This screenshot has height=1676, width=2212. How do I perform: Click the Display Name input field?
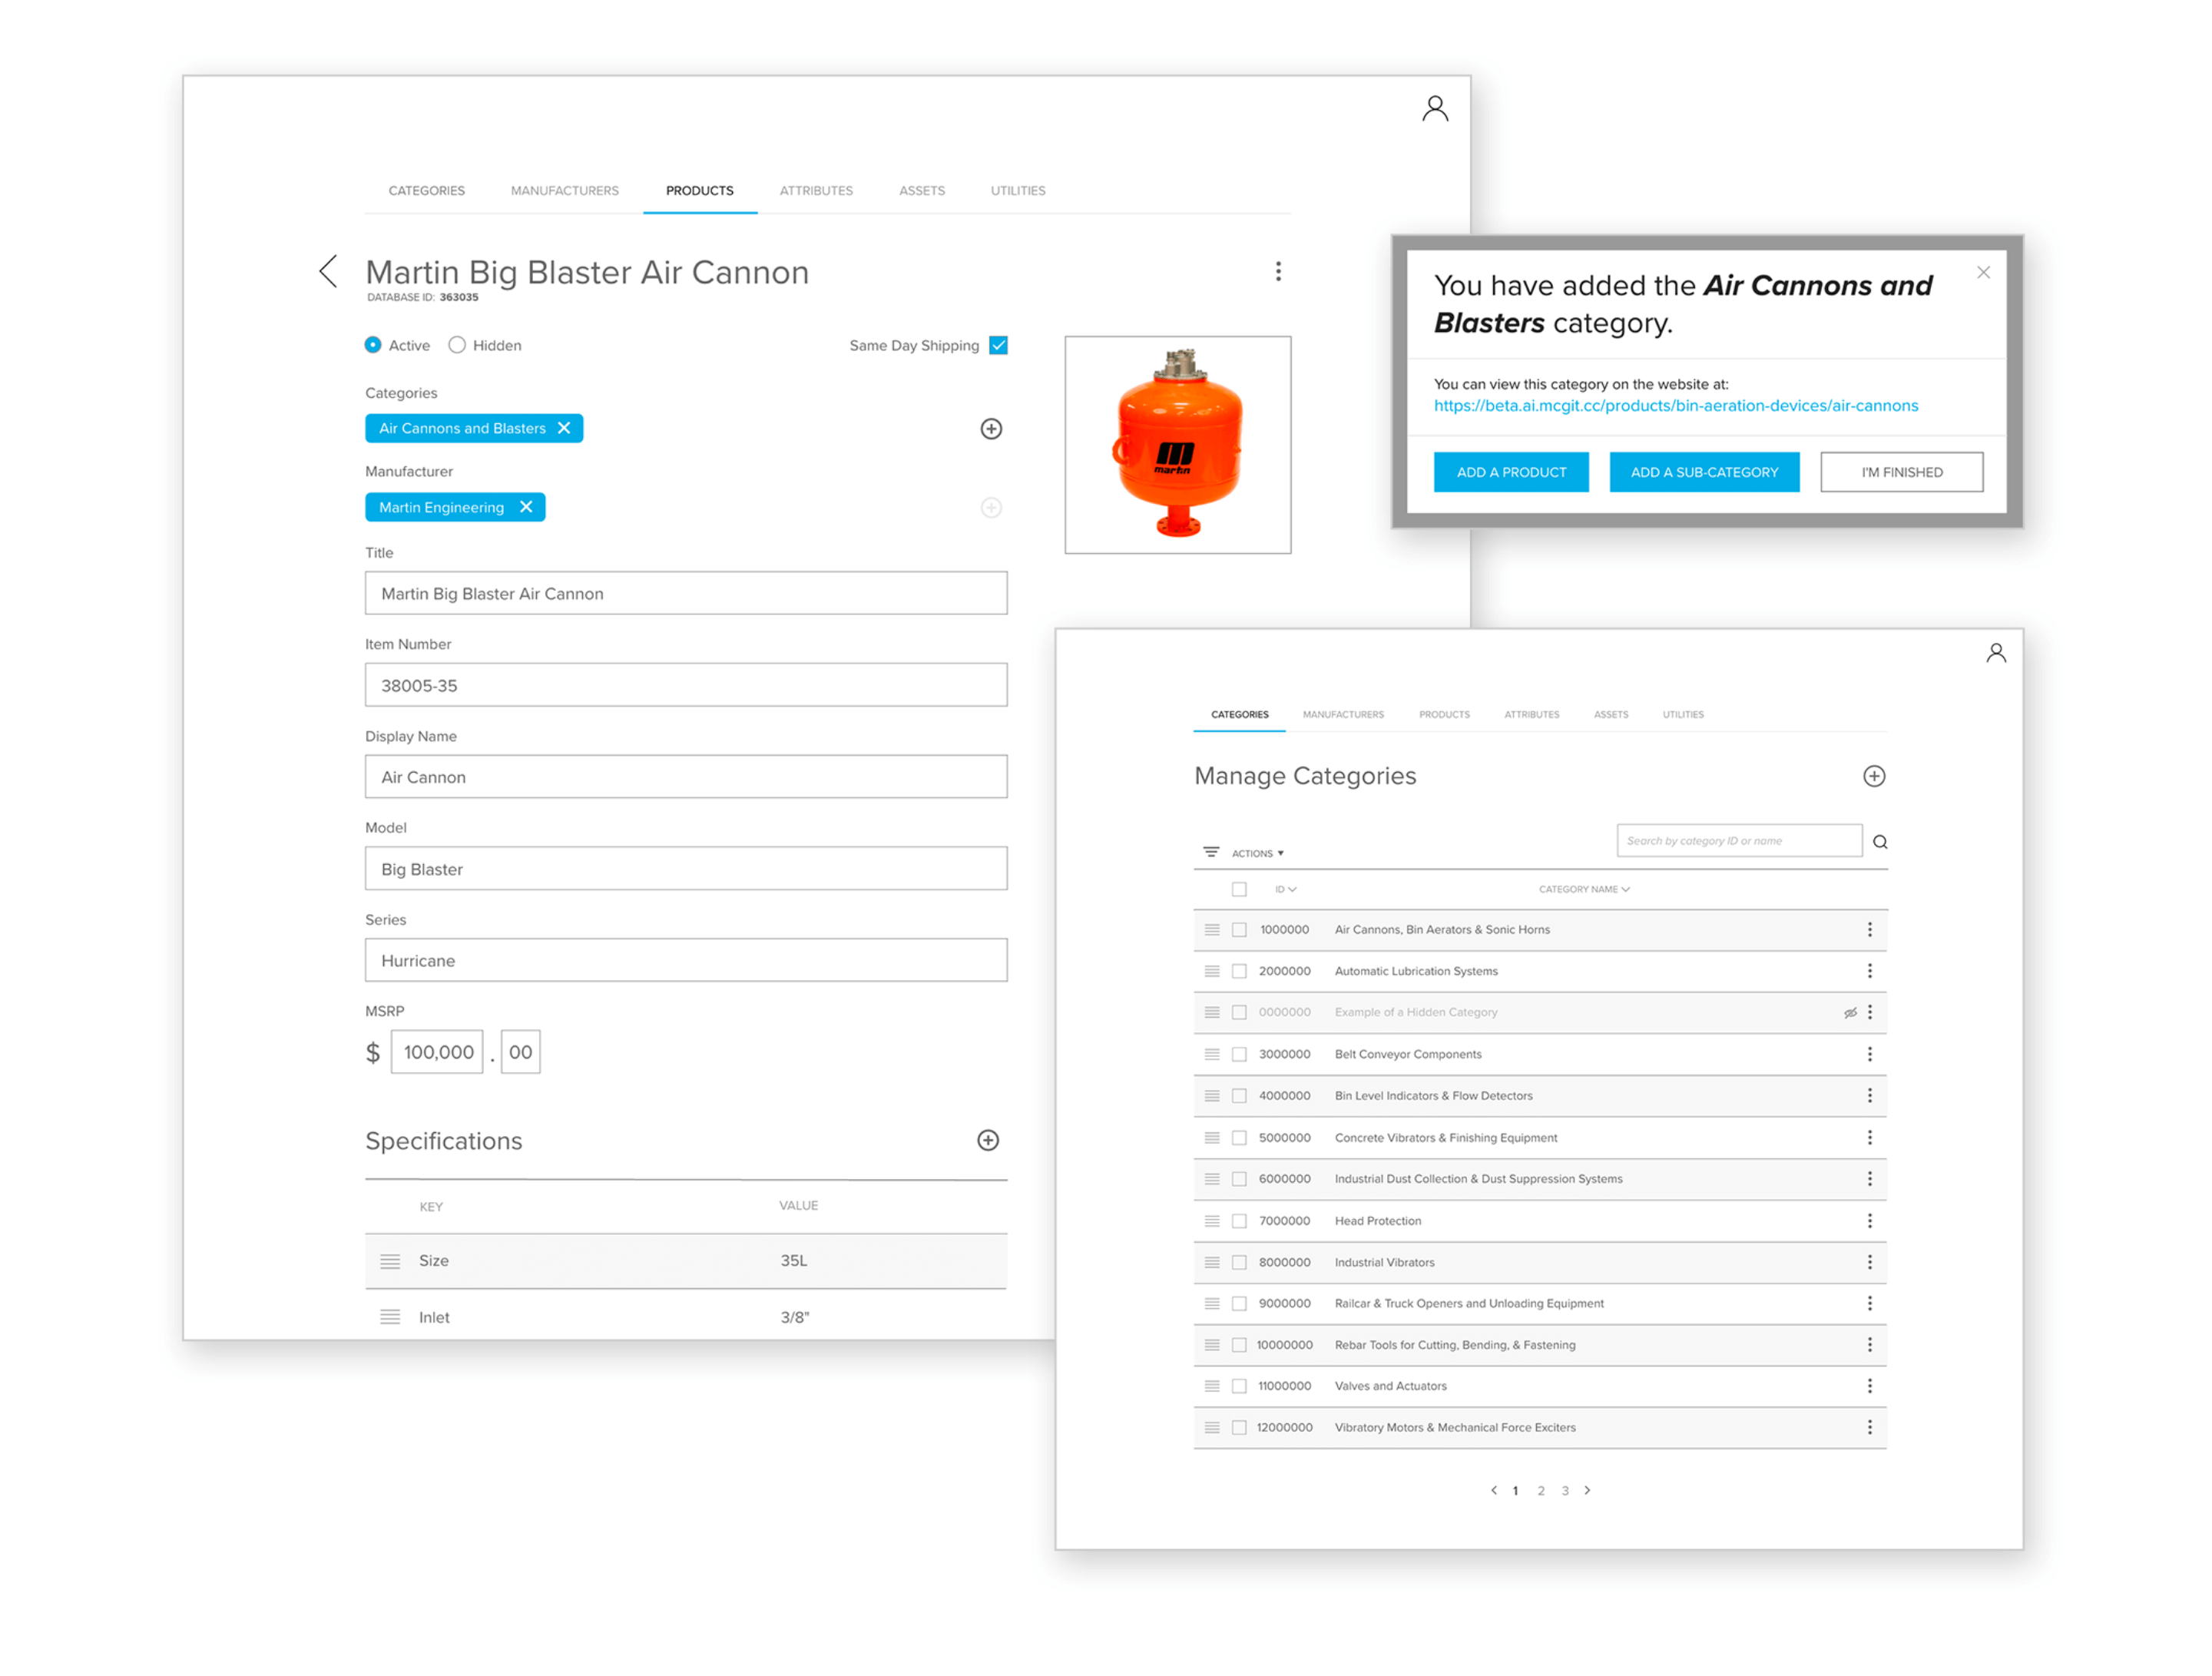click(x=686, y=777)
